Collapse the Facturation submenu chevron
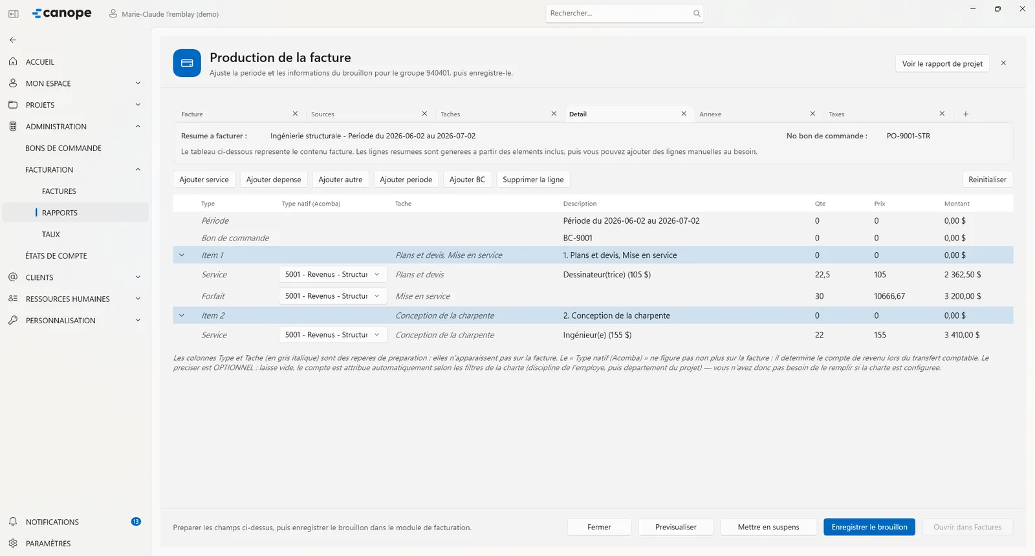The width and height of the screenshot is (1035, 556). coord(138,169)
